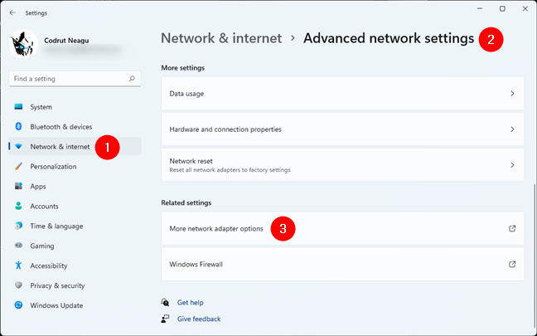
Task: Click Network & internet breadcrumb link
Action: click(x=221, y=38)
